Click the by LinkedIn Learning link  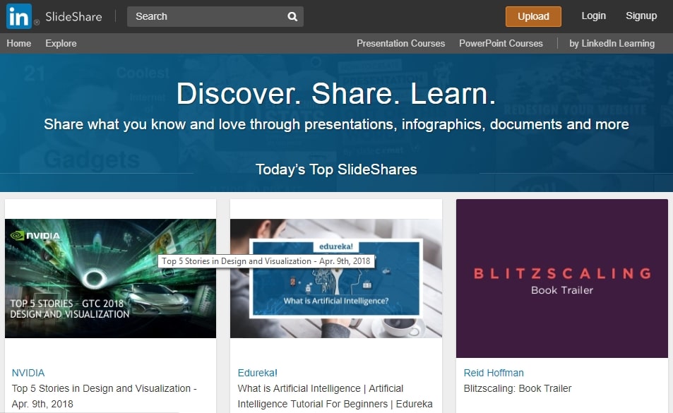pyautogui.click(x=612, y=43)
